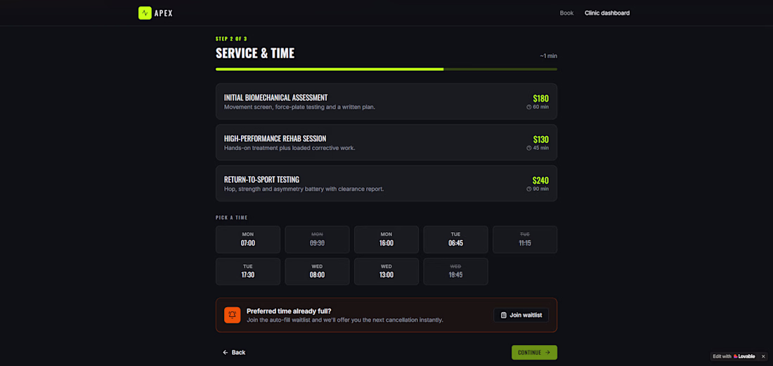Select Initial Biomechanical Assessment service
The width and height of the screenshot is (773, 366).
click(386, 102)
